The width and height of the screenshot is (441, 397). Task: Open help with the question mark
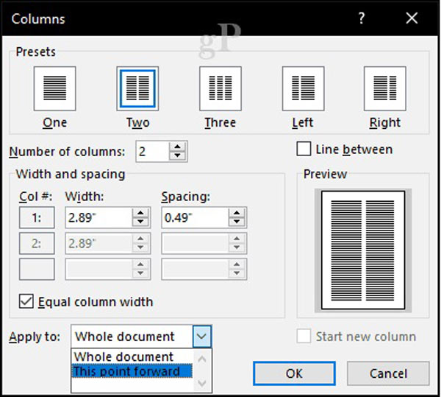click(362, 18)
